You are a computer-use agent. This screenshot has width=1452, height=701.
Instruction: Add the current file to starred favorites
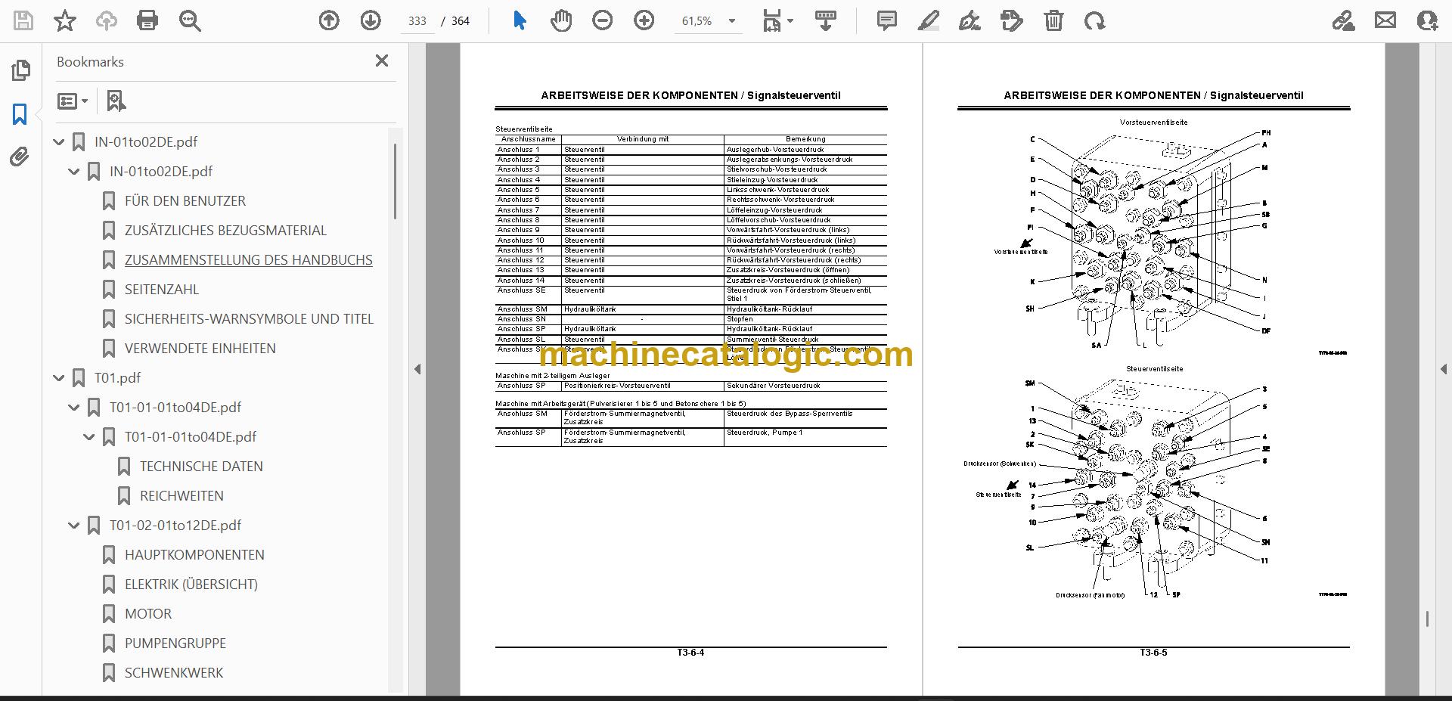(x=65, y=20)
